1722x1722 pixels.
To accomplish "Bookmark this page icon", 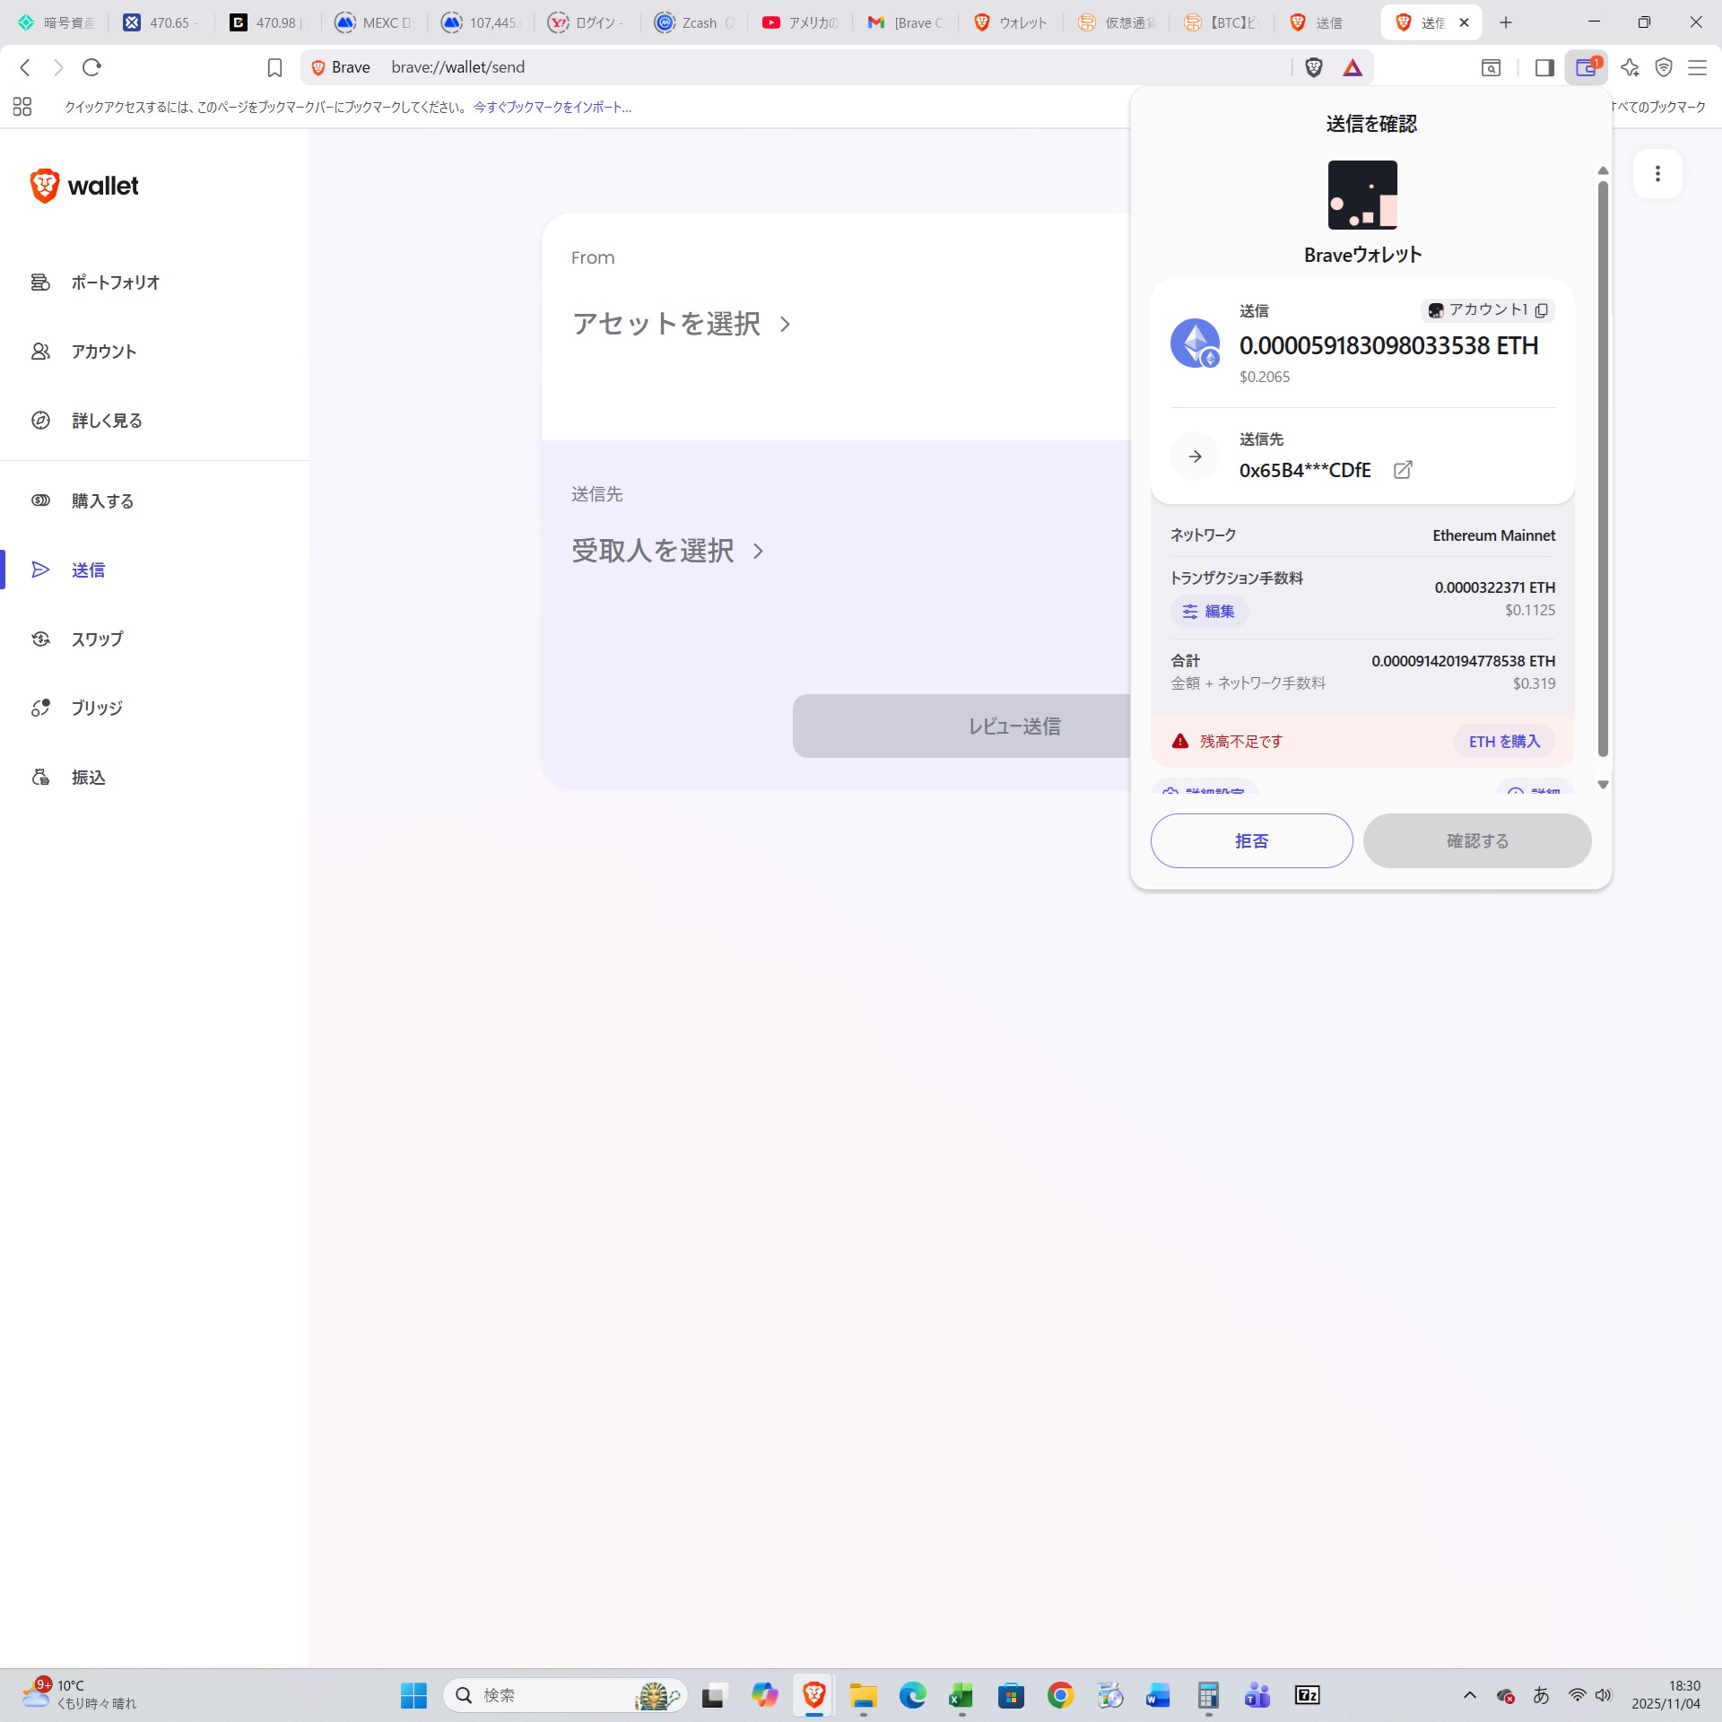I will point(274,67).
